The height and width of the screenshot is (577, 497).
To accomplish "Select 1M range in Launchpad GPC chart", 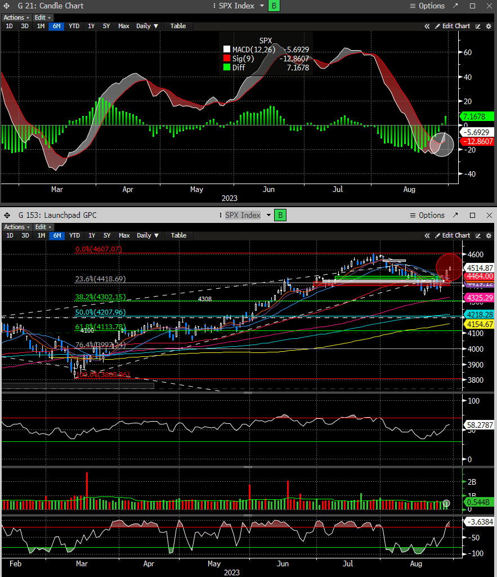I will (41, 235).
